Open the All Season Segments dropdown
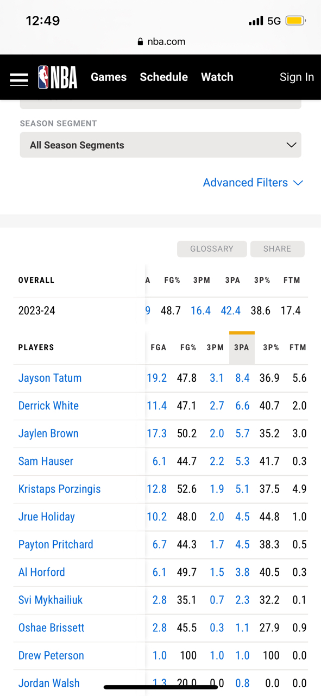The width and height of the screenshot is (321, 696). point(161,145)
